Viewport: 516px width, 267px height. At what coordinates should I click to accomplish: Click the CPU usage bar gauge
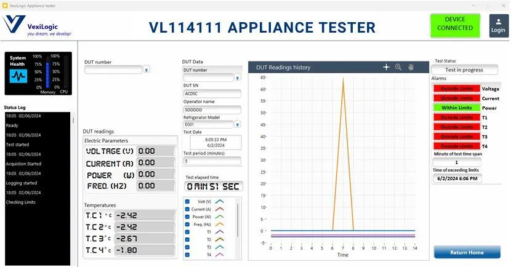(x=66, y=72)
